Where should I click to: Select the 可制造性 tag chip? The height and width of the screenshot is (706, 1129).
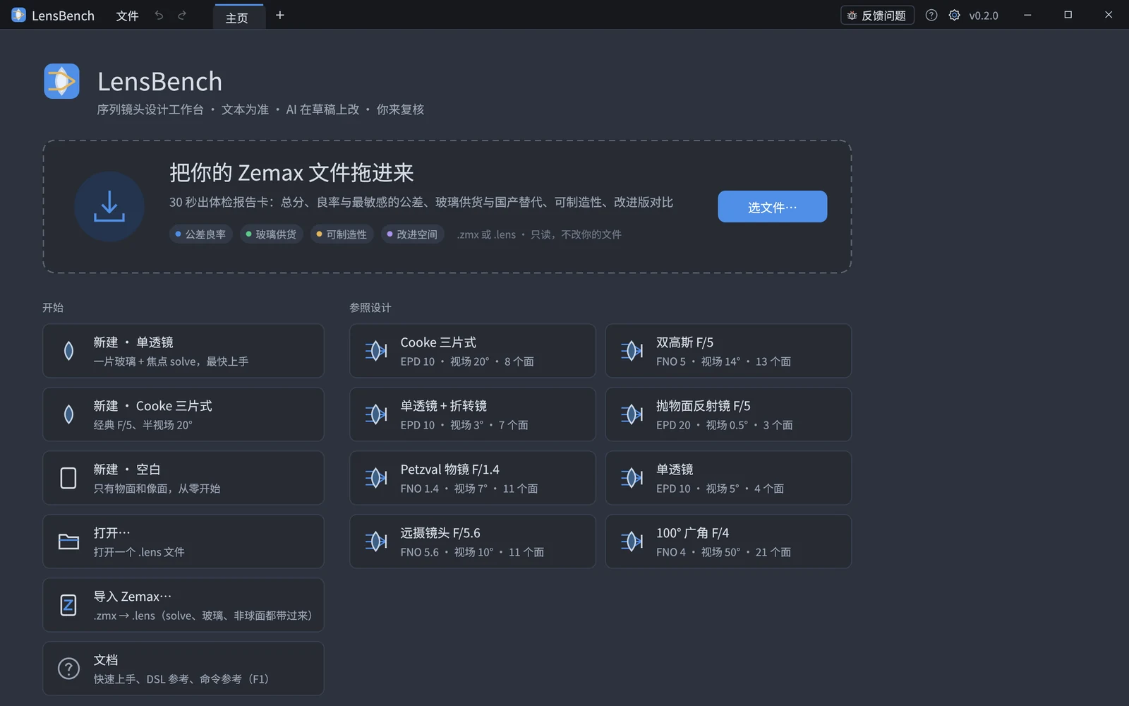[x=342, y=234]
